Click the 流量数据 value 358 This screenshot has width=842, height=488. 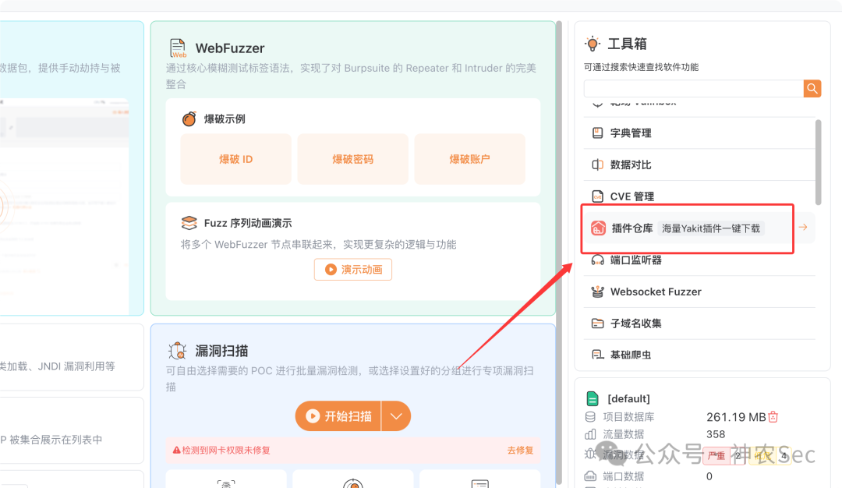(x=716, y=433)
